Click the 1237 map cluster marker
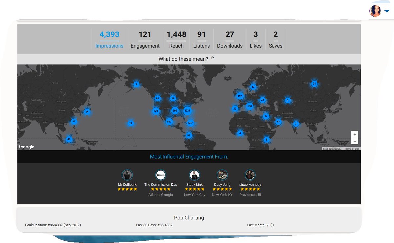 pyautogui.click(x=187, y=111)
